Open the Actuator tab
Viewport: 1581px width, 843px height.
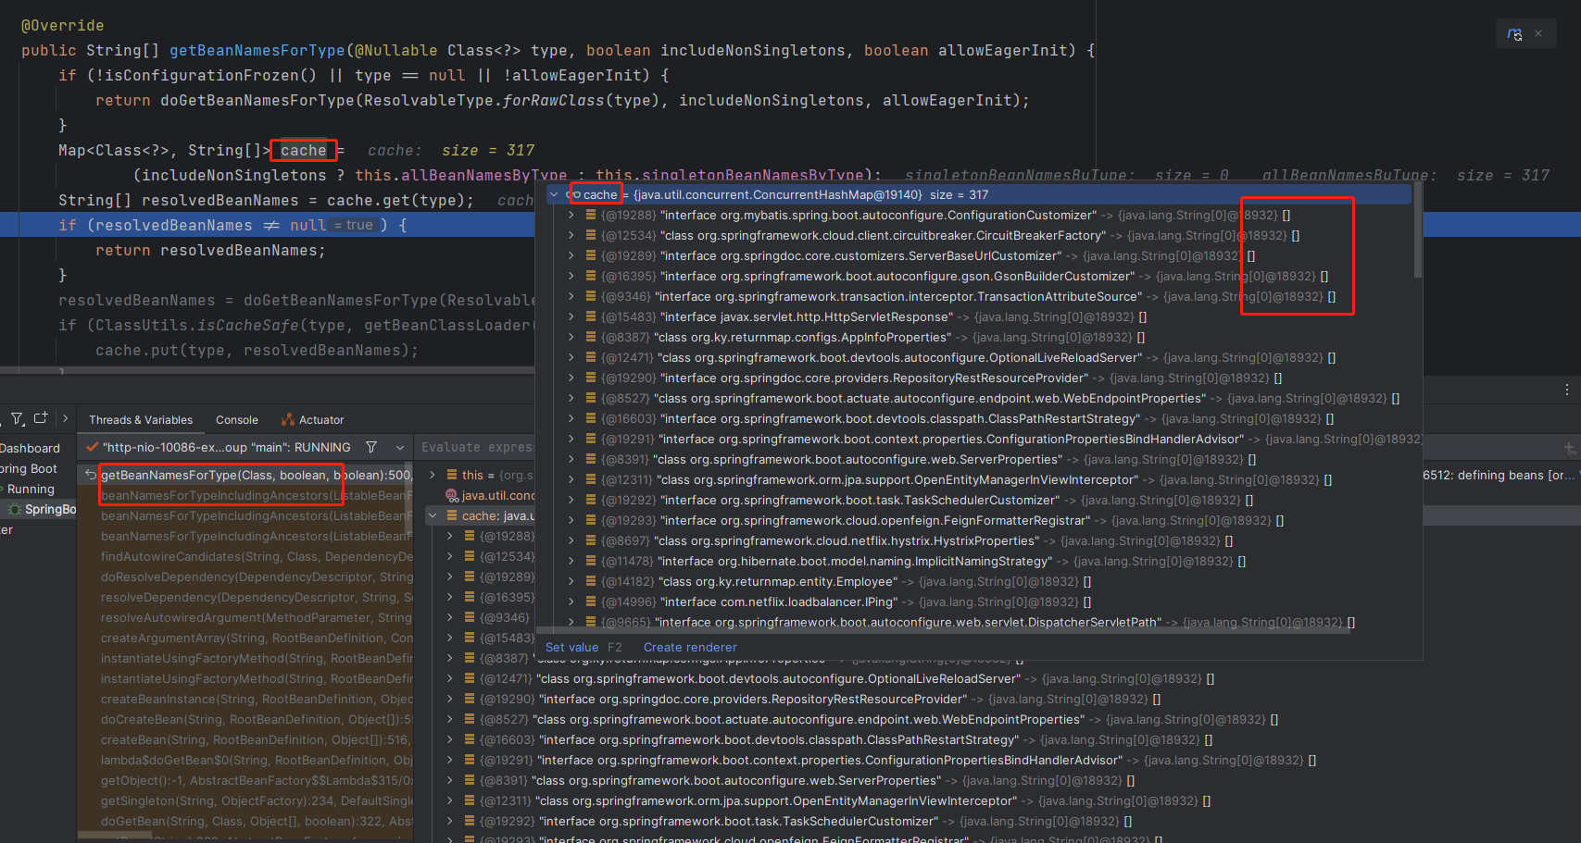(x=313, y=420)
